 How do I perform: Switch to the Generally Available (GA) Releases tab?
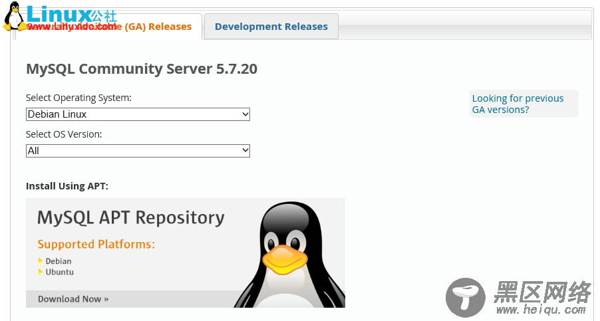(108, 27)
